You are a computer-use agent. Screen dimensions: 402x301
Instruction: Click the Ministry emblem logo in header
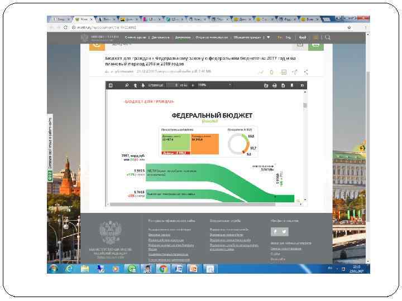click(x=84, y=38)
